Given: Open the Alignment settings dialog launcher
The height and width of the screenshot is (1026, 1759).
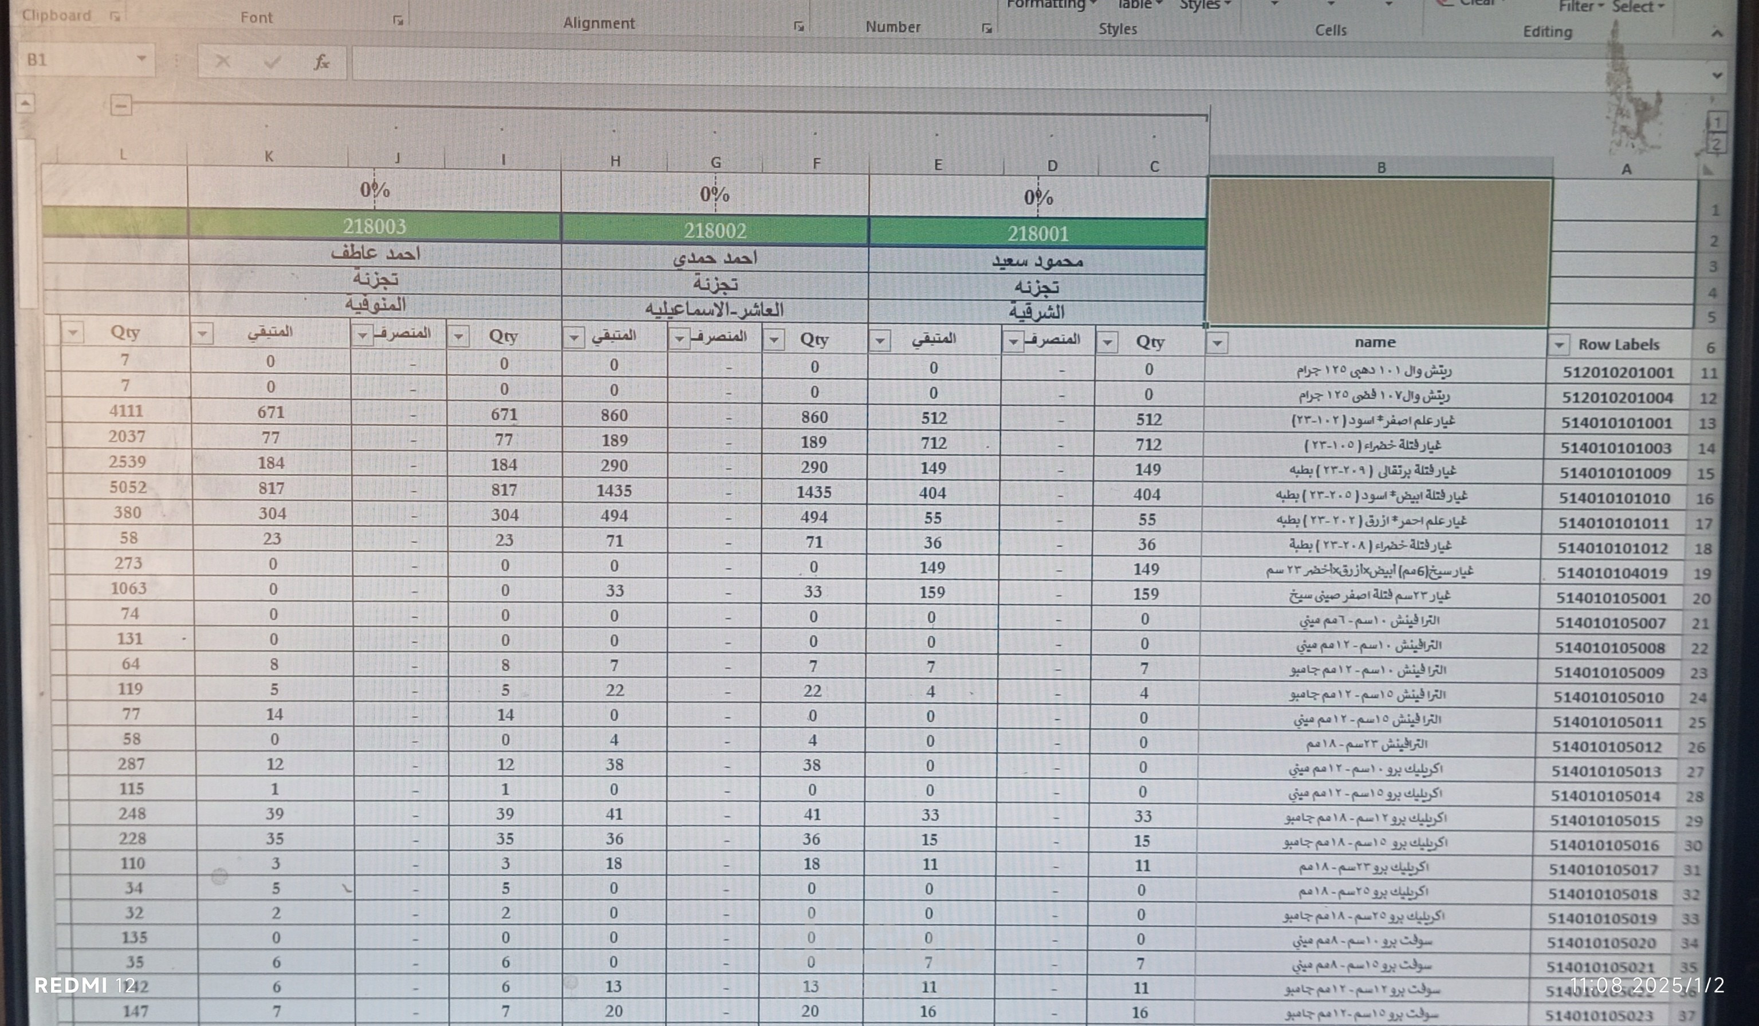Looking at the screenshot, I should tap(798, 26).
